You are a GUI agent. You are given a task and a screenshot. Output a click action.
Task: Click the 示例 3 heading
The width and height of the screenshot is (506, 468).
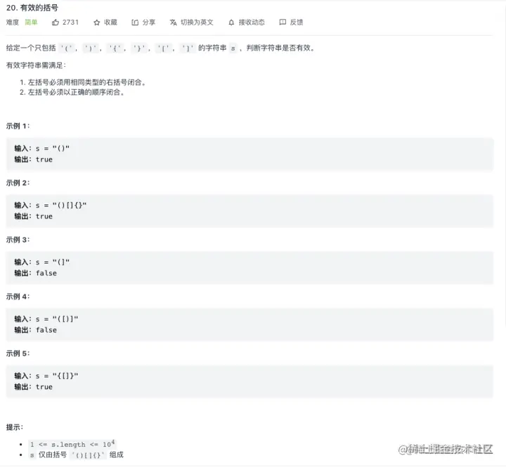click(x=18, y=240)
